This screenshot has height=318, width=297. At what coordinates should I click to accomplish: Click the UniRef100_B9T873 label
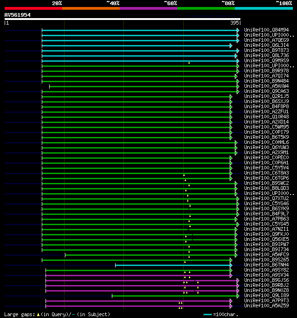(x=266, y=50)
